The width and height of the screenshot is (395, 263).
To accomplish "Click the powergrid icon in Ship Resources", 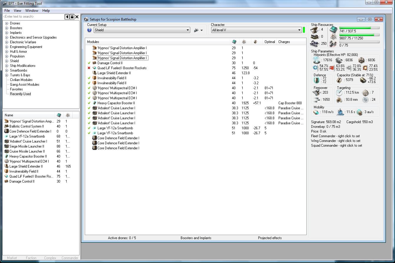I will point(333,37).
